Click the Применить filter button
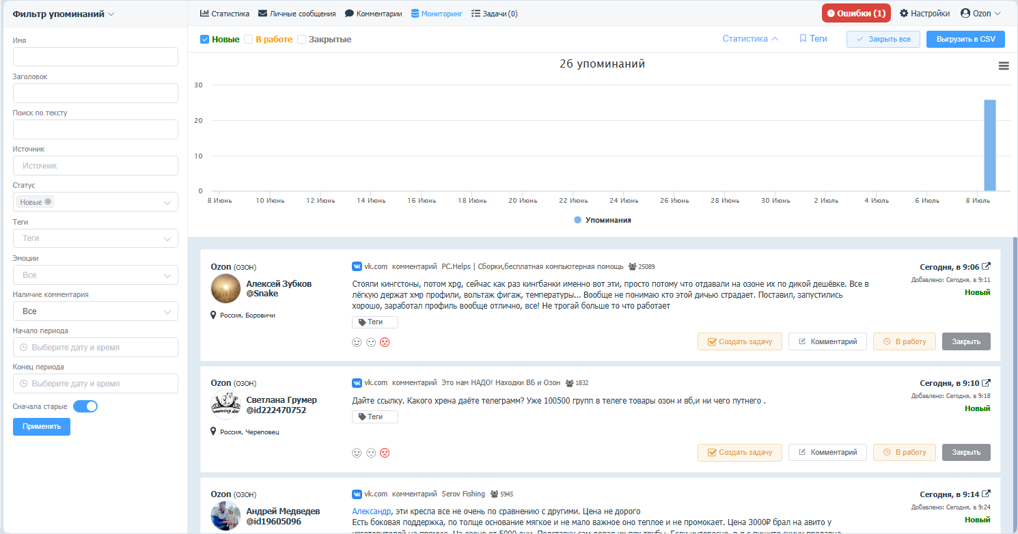The width and height of the screenshot is (1018, 534). (x=42, y=426)
